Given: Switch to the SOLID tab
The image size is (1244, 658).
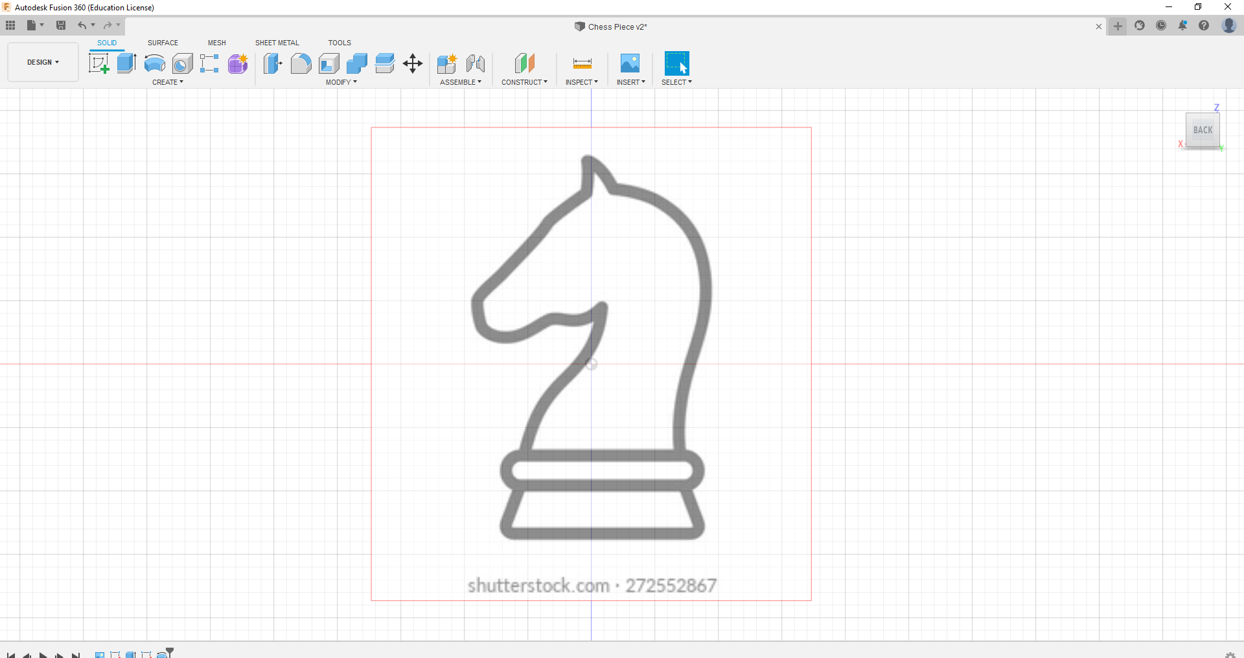Looking at the screenshot, I should pos(107,43).
